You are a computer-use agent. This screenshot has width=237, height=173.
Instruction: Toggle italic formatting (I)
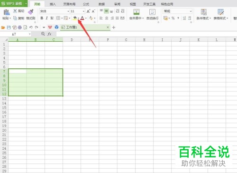tap(47, 18)
